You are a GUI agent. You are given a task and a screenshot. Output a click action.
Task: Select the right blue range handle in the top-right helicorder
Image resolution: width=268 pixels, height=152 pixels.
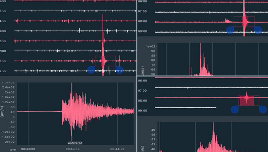[258, 30]
